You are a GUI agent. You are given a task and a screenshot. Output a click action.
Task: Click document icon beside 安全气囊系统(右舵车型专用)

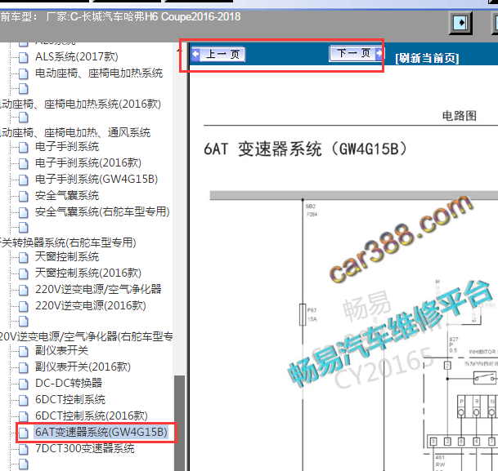click(x=23, y=212)
